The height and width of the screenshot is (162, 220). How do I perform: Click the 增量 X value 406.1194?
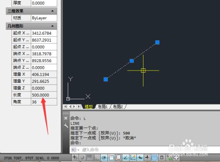click(x=44, y=74)
